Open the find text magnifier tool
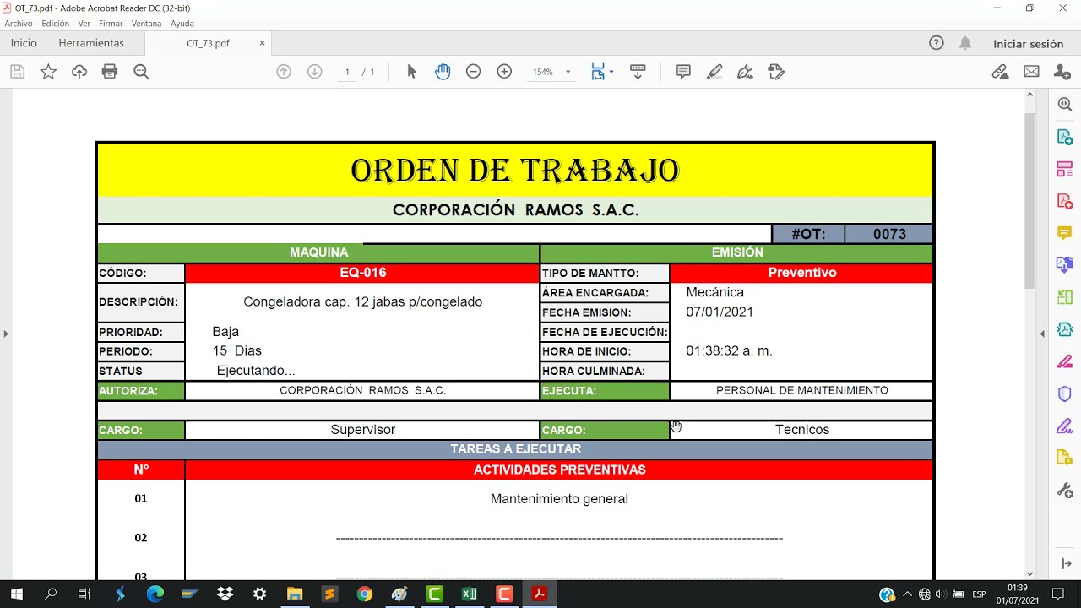This screenshot has height=608, width=1081. tap(141, 72)
